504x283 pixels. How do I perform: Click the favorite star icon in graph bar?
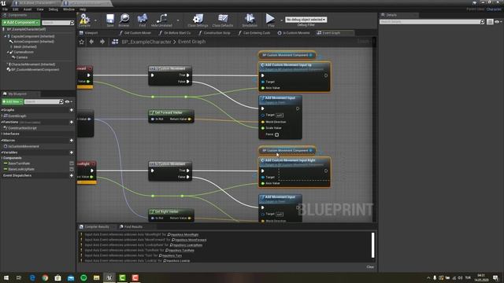(x=82, y=42)
